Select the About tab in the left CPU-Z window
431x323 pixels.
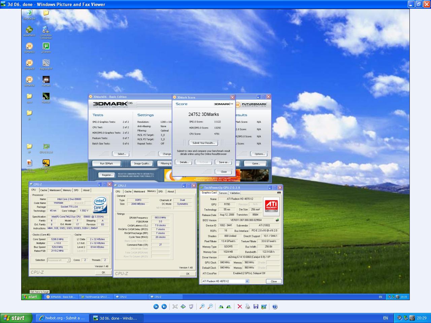(87, 190)
